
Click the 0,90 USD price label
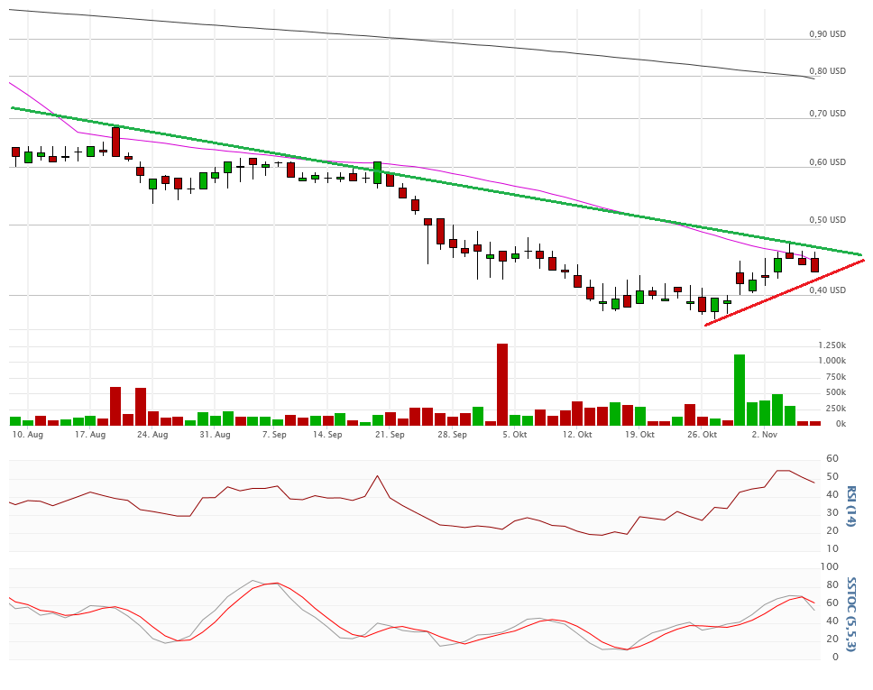(x=827, y=33)
